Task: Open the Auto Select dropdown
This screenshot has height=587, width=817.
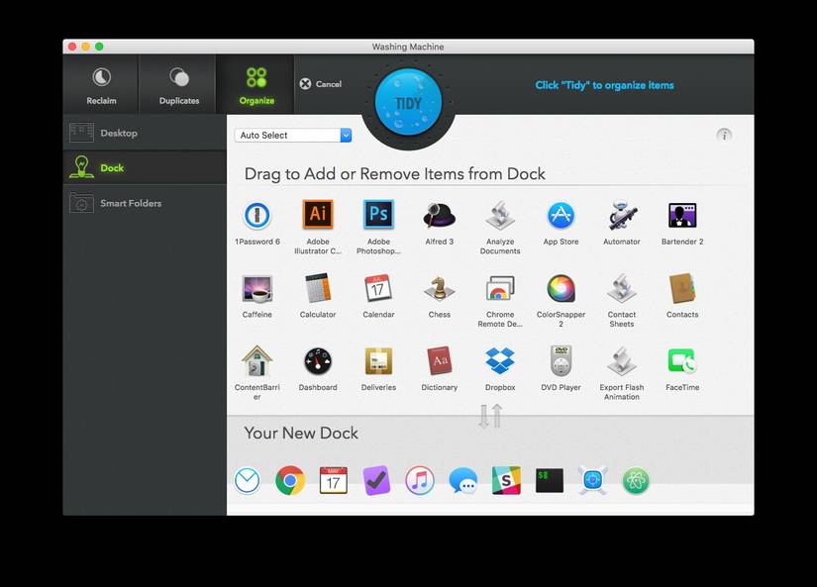Action: (292, 134)
